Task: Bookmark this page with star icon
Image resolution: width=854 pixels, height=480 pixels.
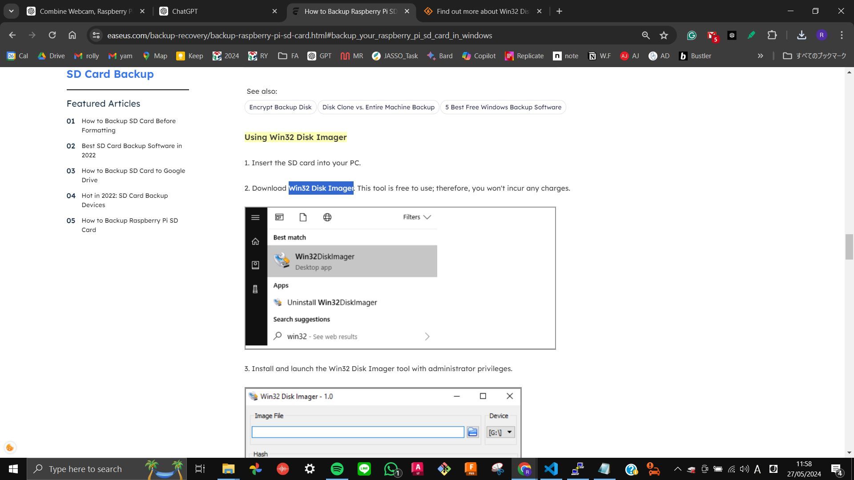Action: coord(664,35)
